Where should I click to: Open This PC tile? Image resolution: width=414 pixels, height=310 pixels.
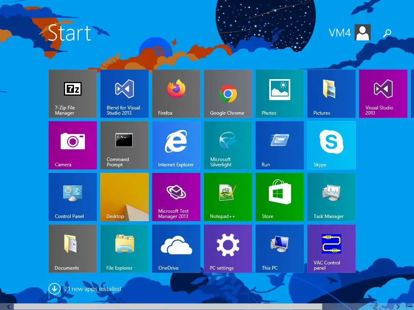280,249
